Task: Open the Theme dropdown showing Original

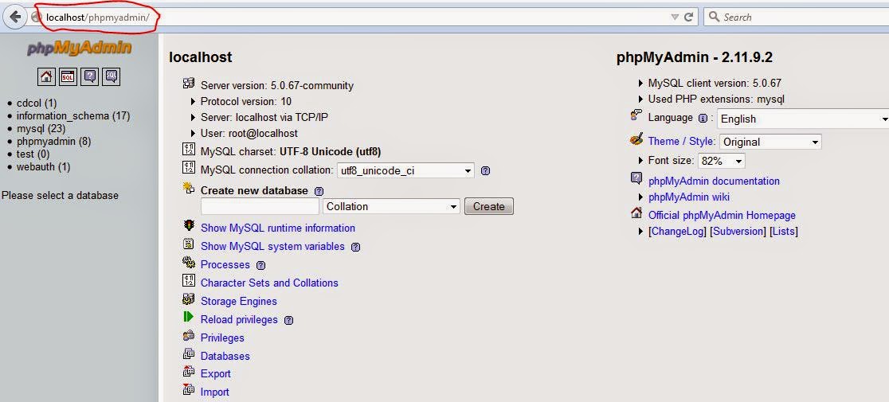Action: [x=770, y=142]
